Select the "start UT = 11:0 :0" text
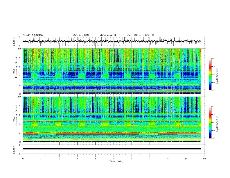Viewport: 230px width, 178px height. [140, 35]
